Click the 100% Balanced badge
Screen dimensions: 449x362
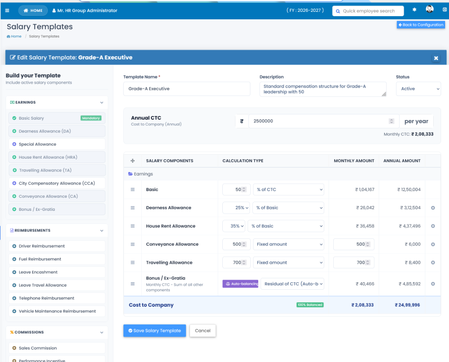click(310, 305)
